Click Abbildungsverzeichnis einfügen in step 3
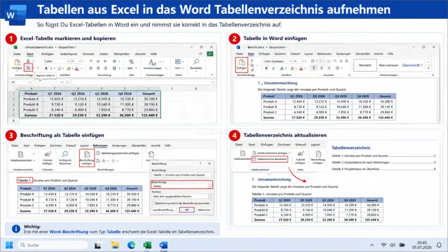Image resolution: width=448 pixels, height=252 pixels. tap(118, 153)
